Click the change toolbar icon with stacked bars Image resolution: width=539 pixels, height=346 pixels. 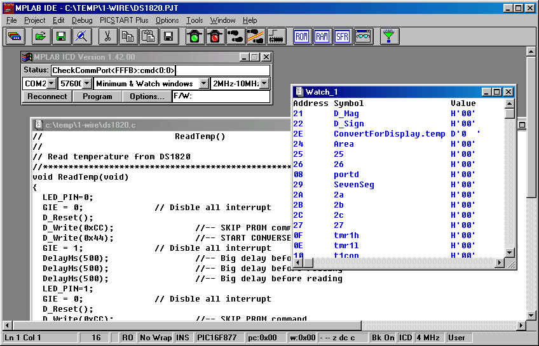(15, 36)
